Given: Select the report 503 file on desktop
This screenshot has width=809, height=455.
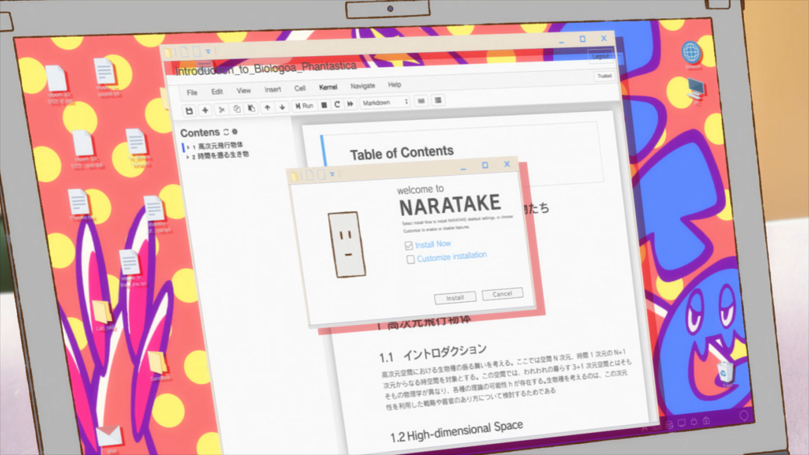Looking at the screenshot, I should 85,149.
